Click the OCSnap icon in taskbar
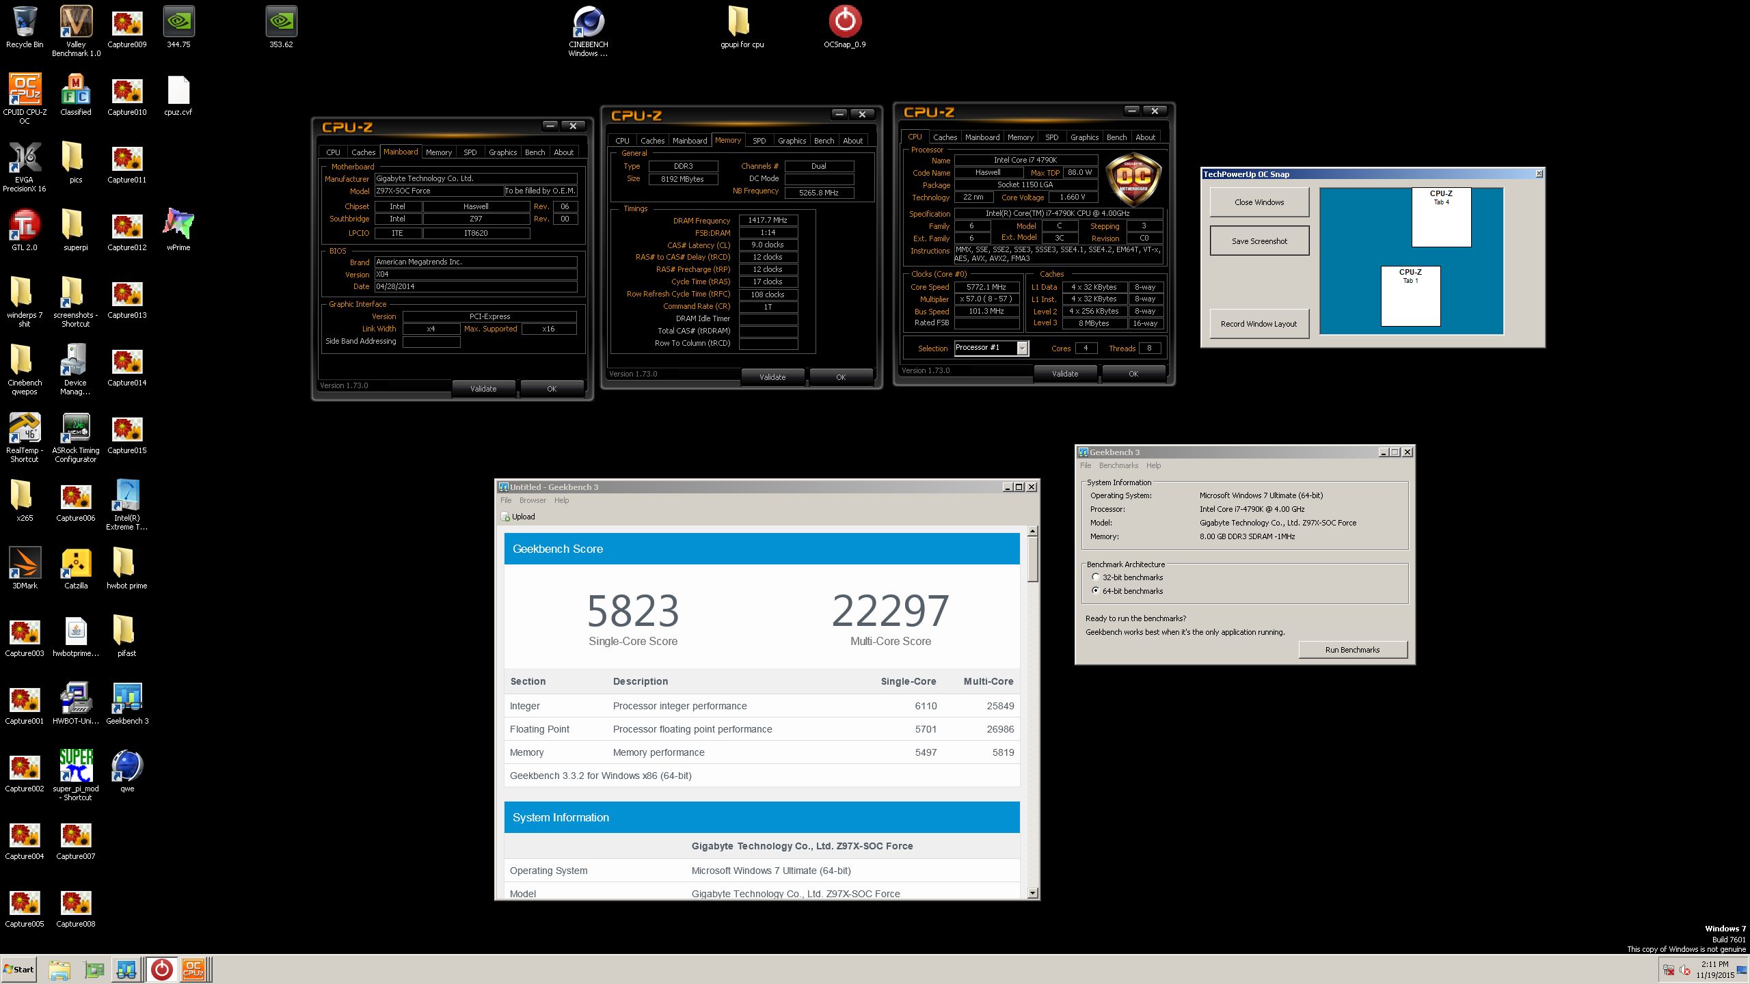Screen dimensions: 1750x984 click(162, 969)
